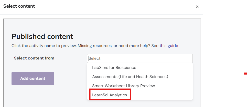The image size is (247, 107).
Task: Open the 'this guide' help link
Action: [169, 46]
